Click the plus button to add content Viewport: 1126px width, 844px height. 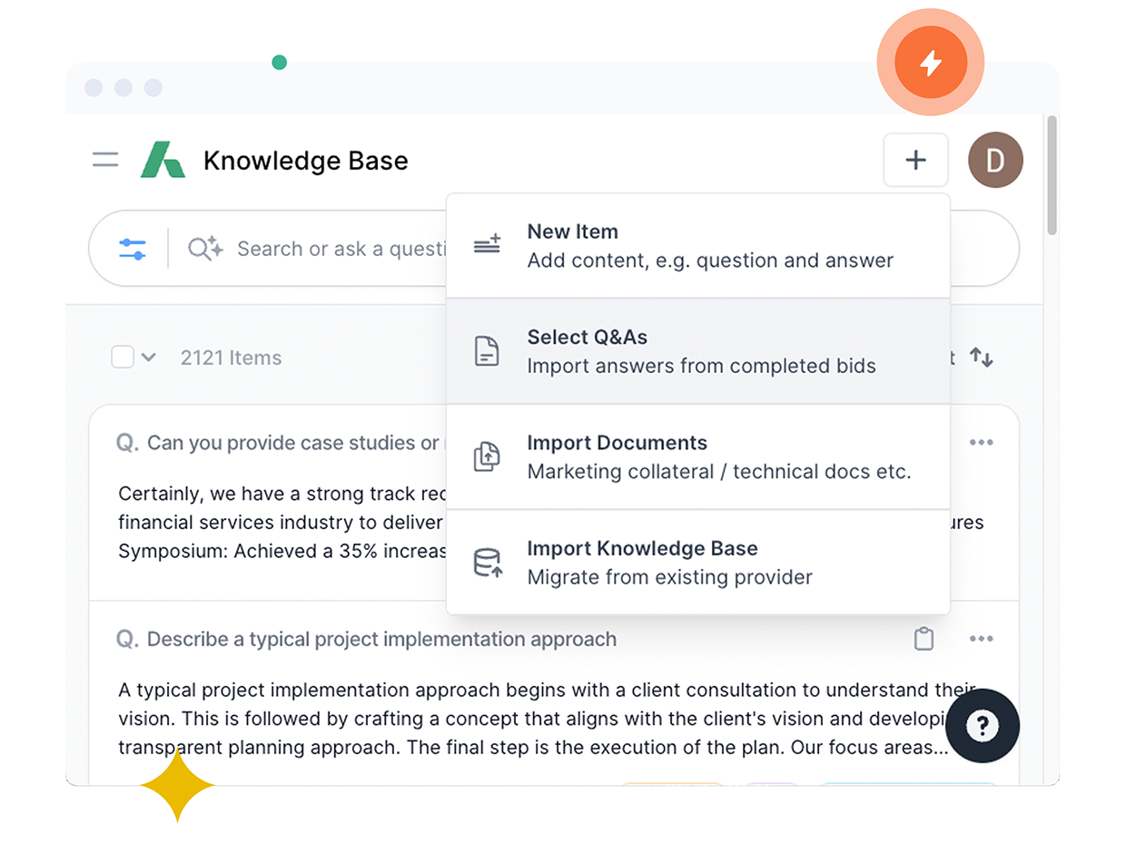tap(916, 160)
